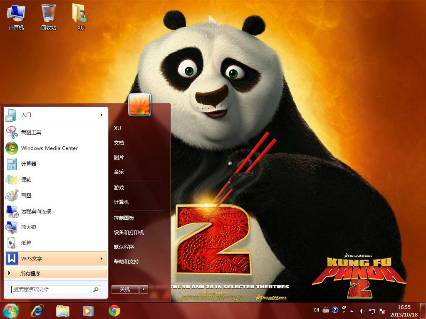Screen dimensions: 426x319
Task: Click the volume speaker icon in tray
Action: (x=362, y=311)
